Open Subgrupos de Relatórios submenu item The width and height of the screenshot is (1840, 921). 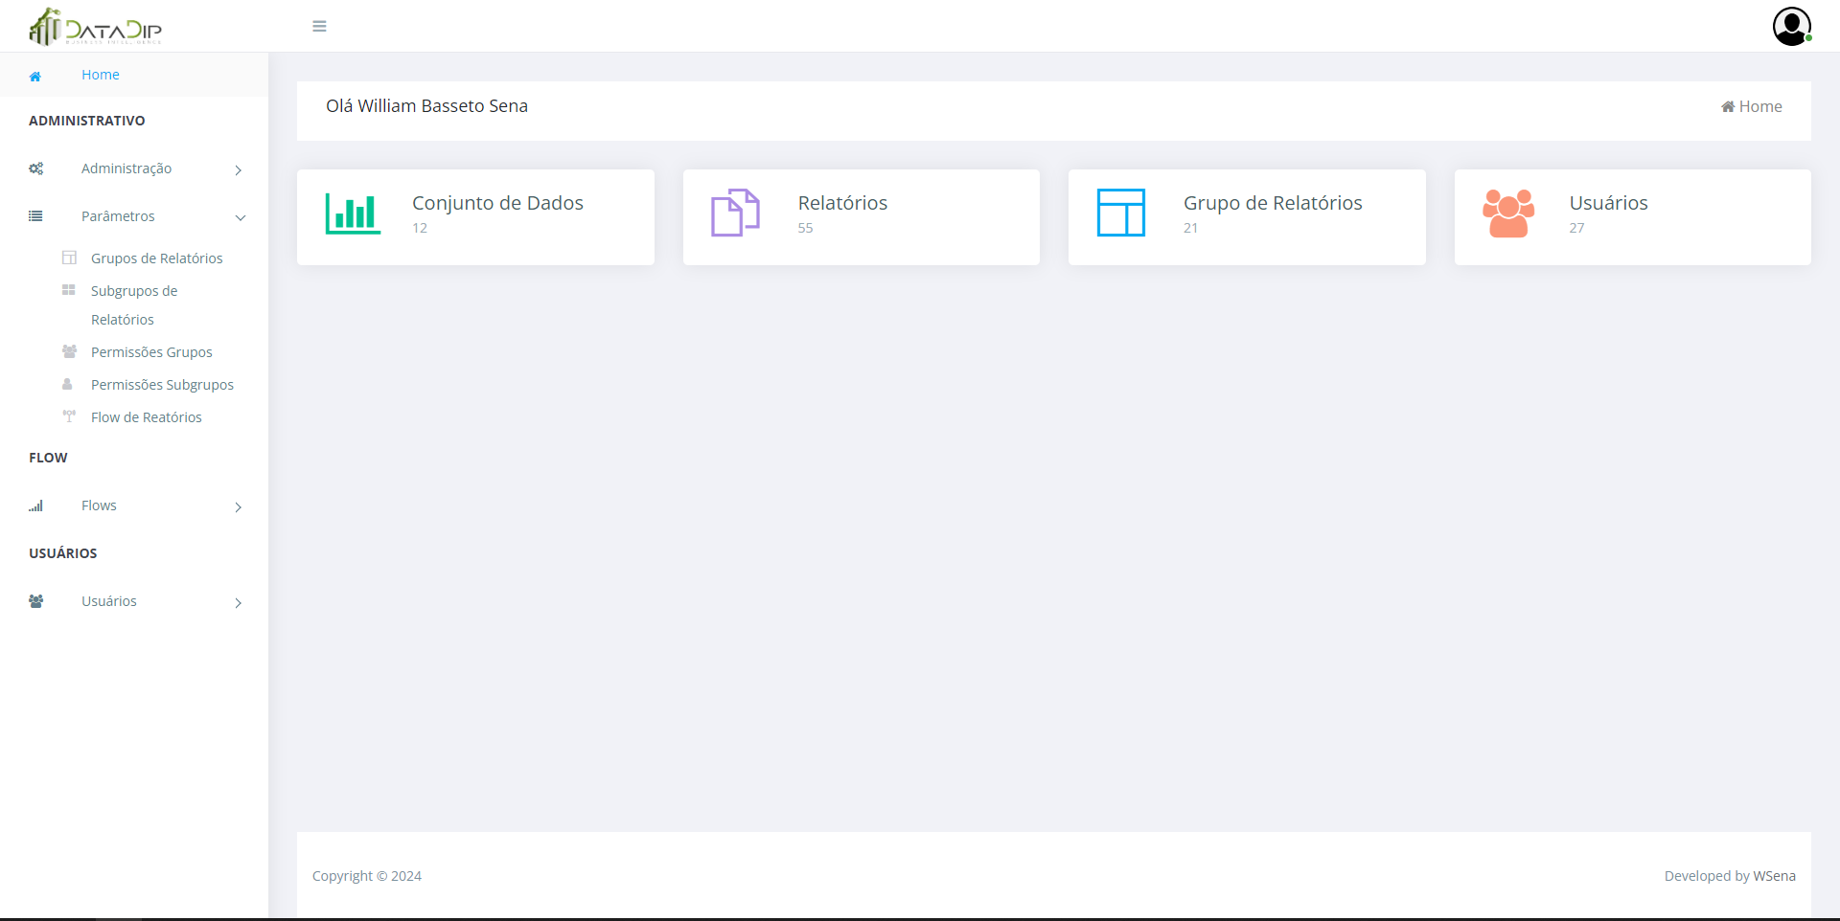point(134,305)
